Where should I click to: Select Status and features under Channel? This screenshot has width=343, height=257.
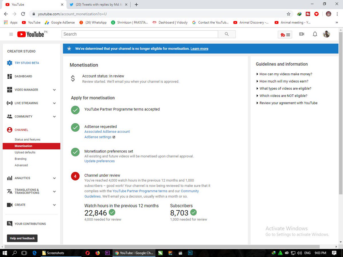pyautogui.click(x=27, y=140)
